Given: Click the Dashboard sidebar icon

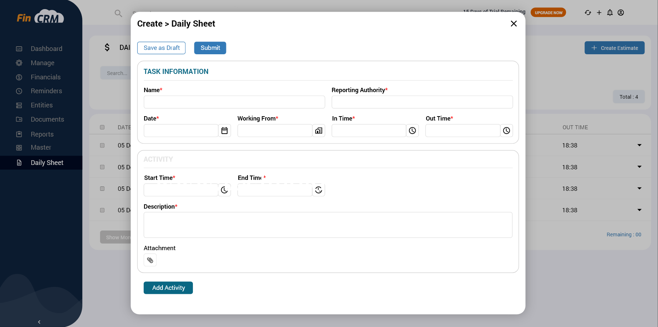Looking at the screenshot, I should pyautogui.click(x=19, y=49).
